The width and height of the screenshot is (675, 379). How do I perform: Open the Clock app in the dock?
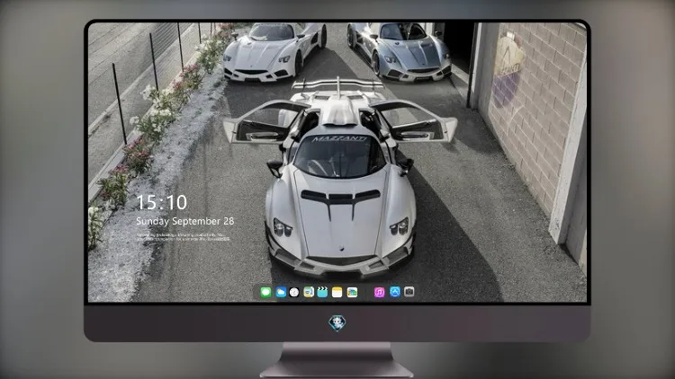point(294,292)
